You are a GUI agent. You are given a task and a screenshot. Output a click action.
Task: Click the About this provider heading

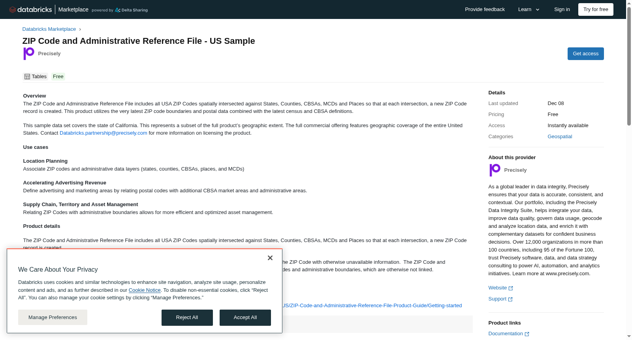point(512,158)
